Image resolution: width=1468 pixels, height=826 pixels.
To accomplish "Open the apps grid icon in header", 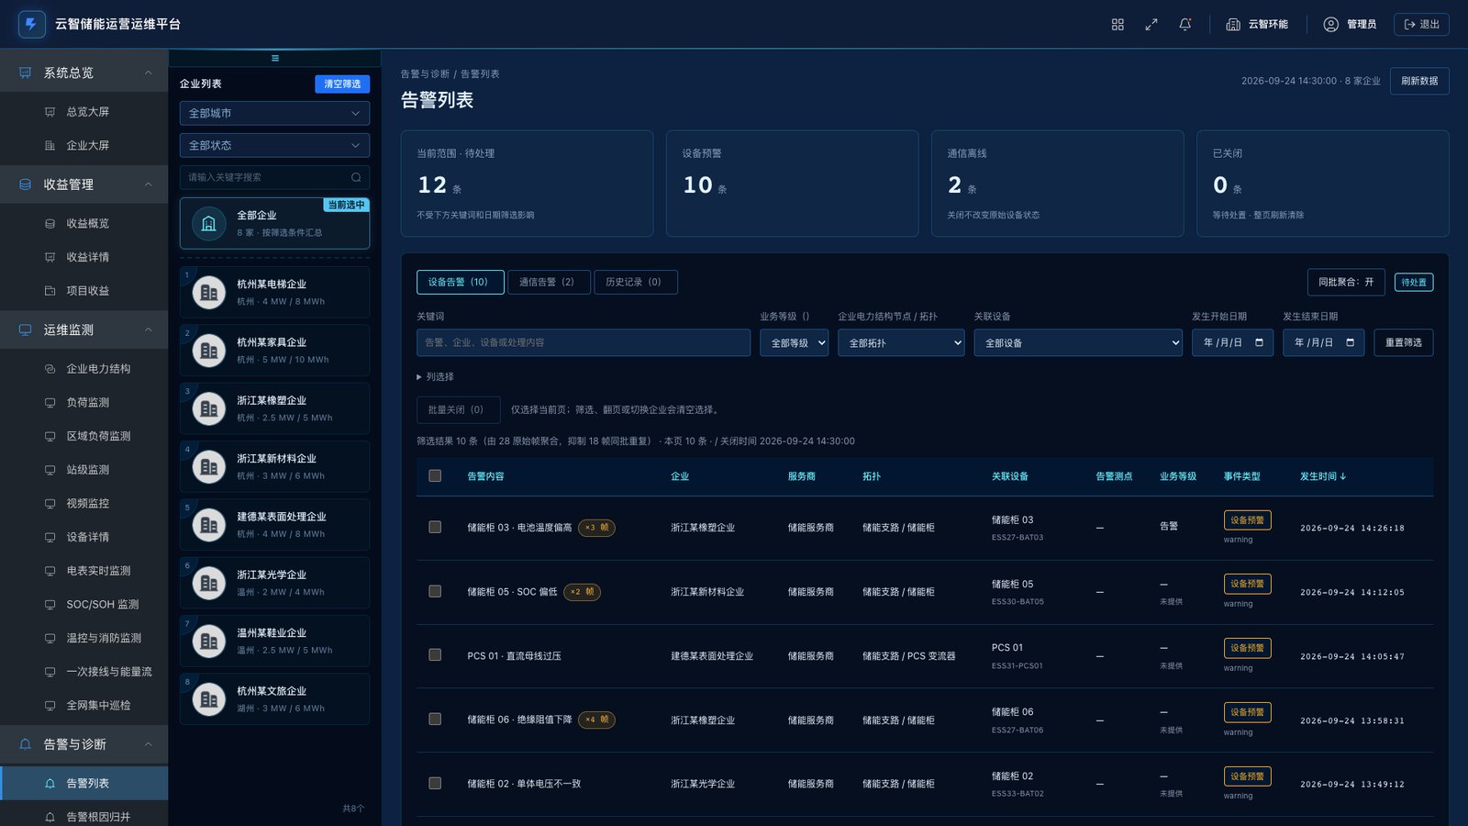I will (x=1118, y=25).
